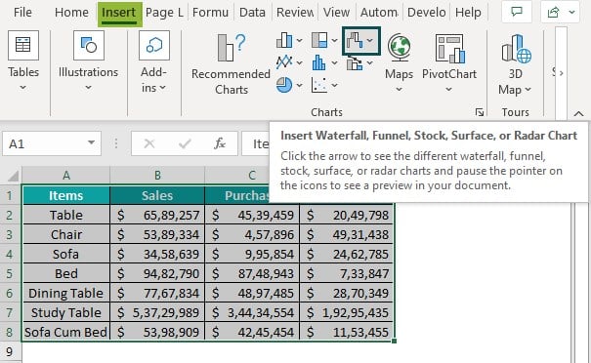Expand the pie chart dropdown arrow

tap(299, 86)
